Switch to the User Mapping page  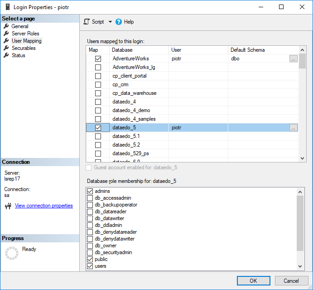26,41
